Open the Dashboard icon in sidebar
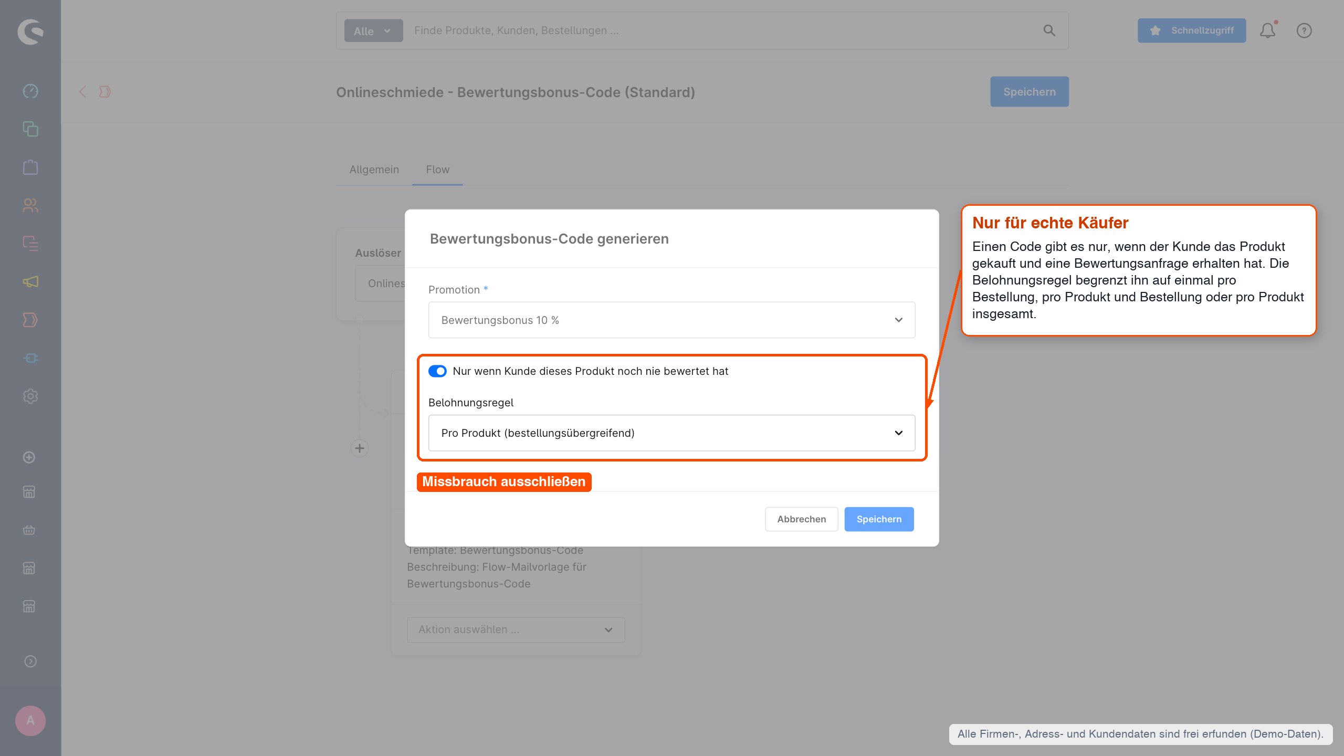The image size is (1344, 756). pos(30,91)
